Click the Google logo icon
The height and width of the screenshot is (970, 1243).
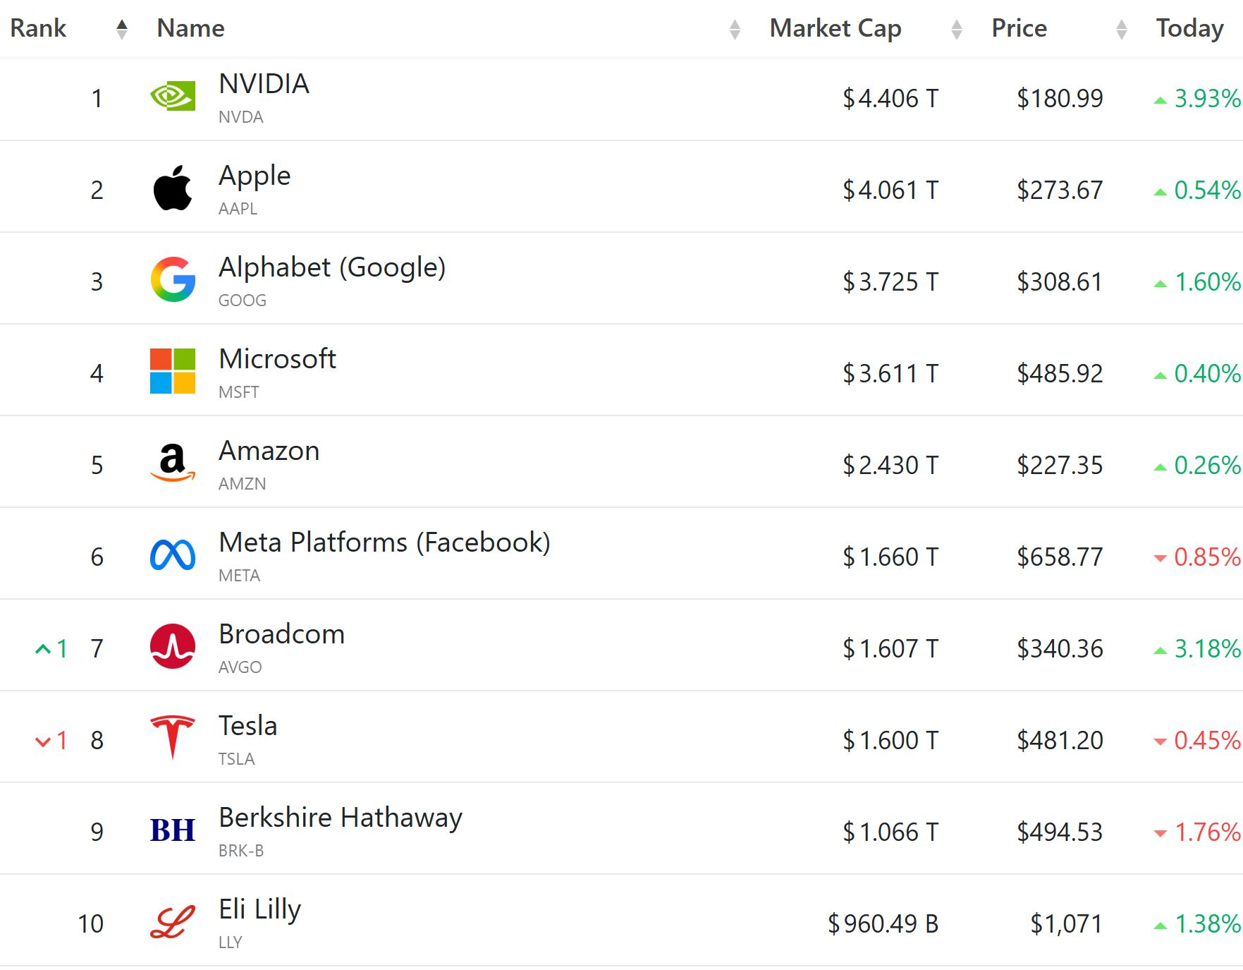coord(173,280)
